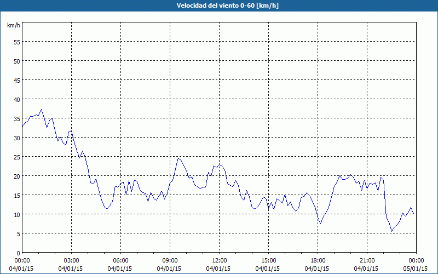The image size is (438, 274).
Task: Click the 15:00 time axis label
Action: [x=268, y=260]
